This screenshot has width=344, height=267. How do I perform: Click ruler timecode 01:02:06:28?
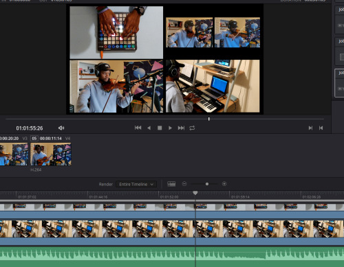(312, 197)
